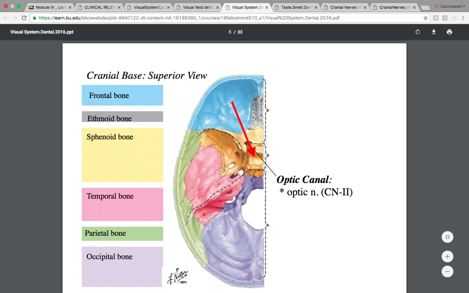
Task: Click the bazookajoe77 profile button
Action: tap(449, 6)
